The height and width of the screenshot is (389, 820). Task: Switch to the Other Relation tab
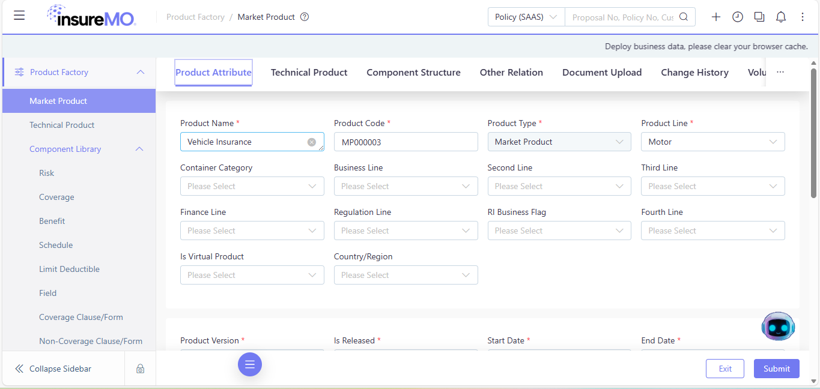(511, 72)
